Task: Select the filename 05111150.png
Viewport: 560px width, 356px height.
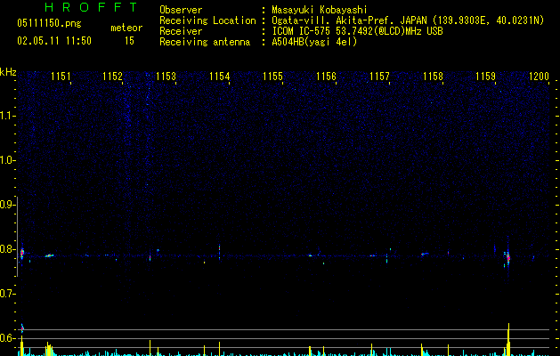Action: (x=49, y=23)
